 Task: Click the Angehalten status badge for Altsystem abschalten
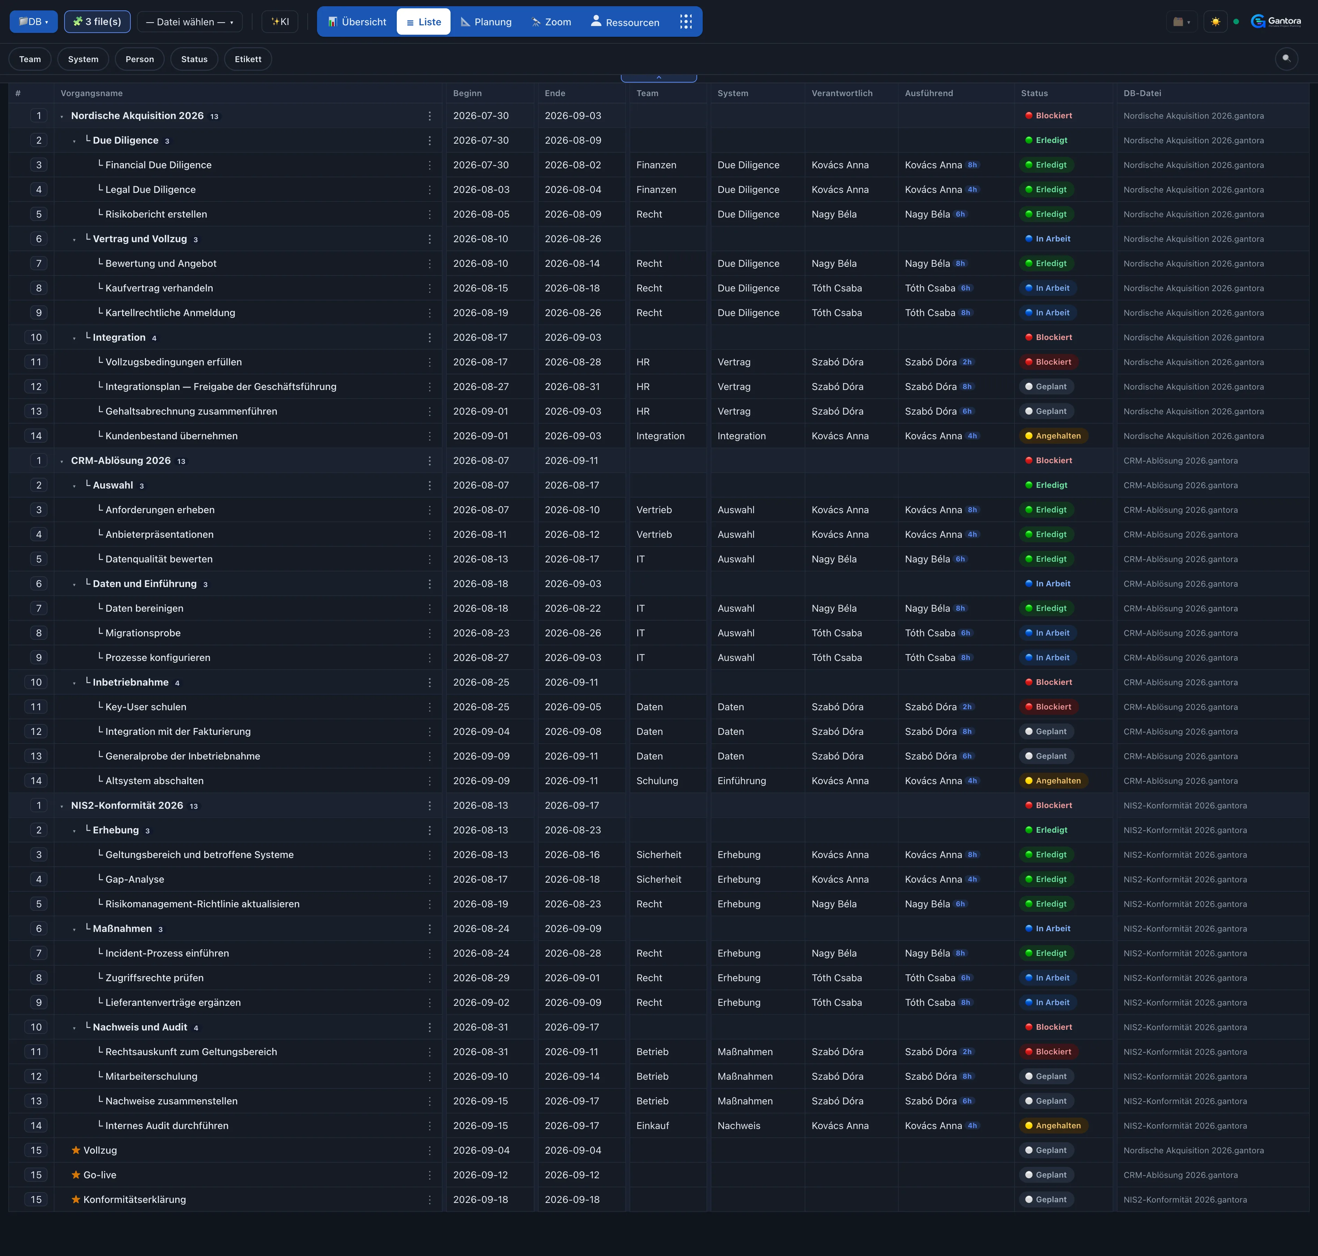(x=1053, y=781)
